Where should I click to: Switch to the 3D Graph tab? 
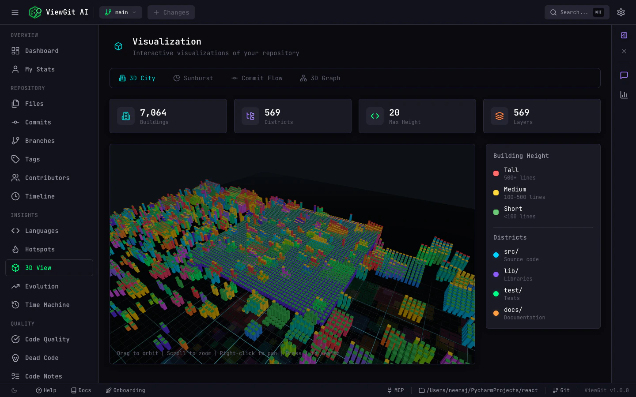[x=320, y=78]
